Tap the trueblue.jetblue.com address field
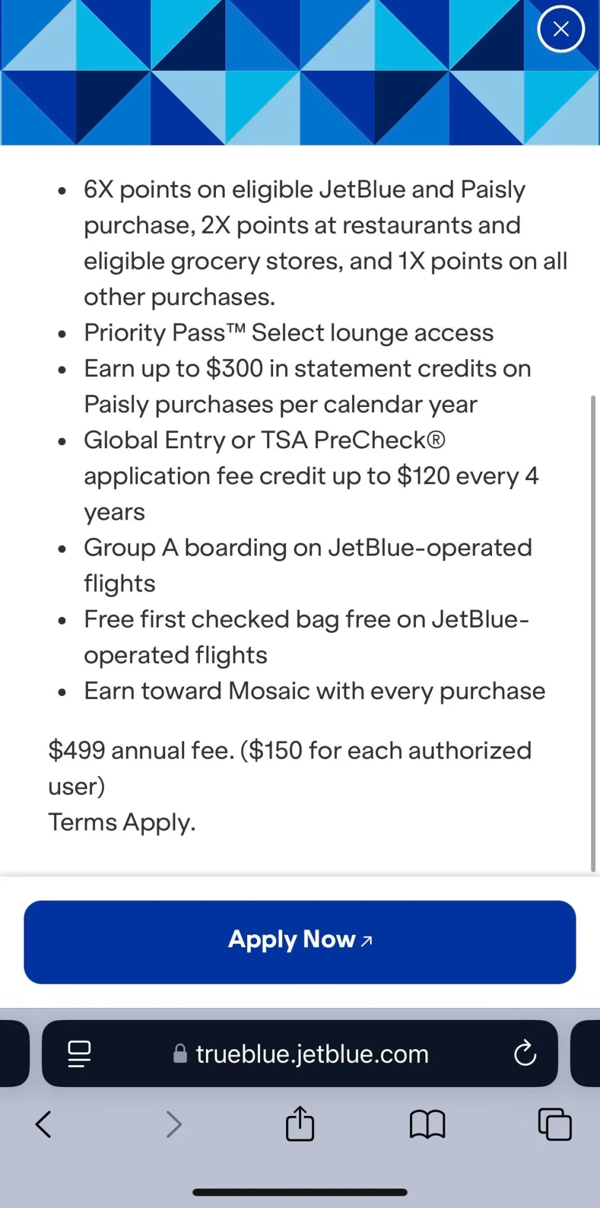The image size is (600, 1208). coord(300,1053)
